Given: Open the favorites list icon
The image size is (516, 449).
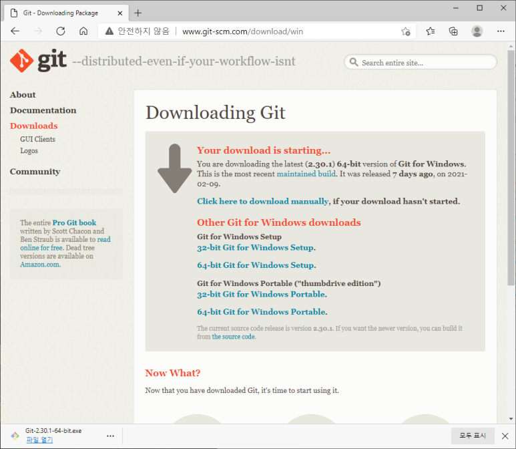Looking at the screenshot, I should 430,31.
